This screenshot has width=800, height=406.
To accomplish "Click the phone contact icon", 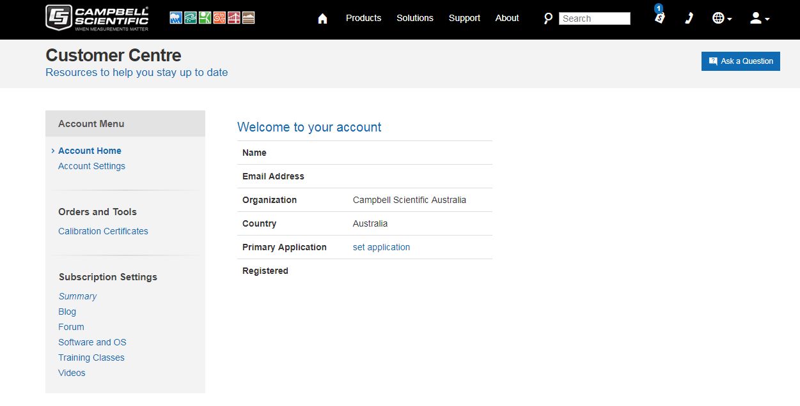I will coord(689,19).
